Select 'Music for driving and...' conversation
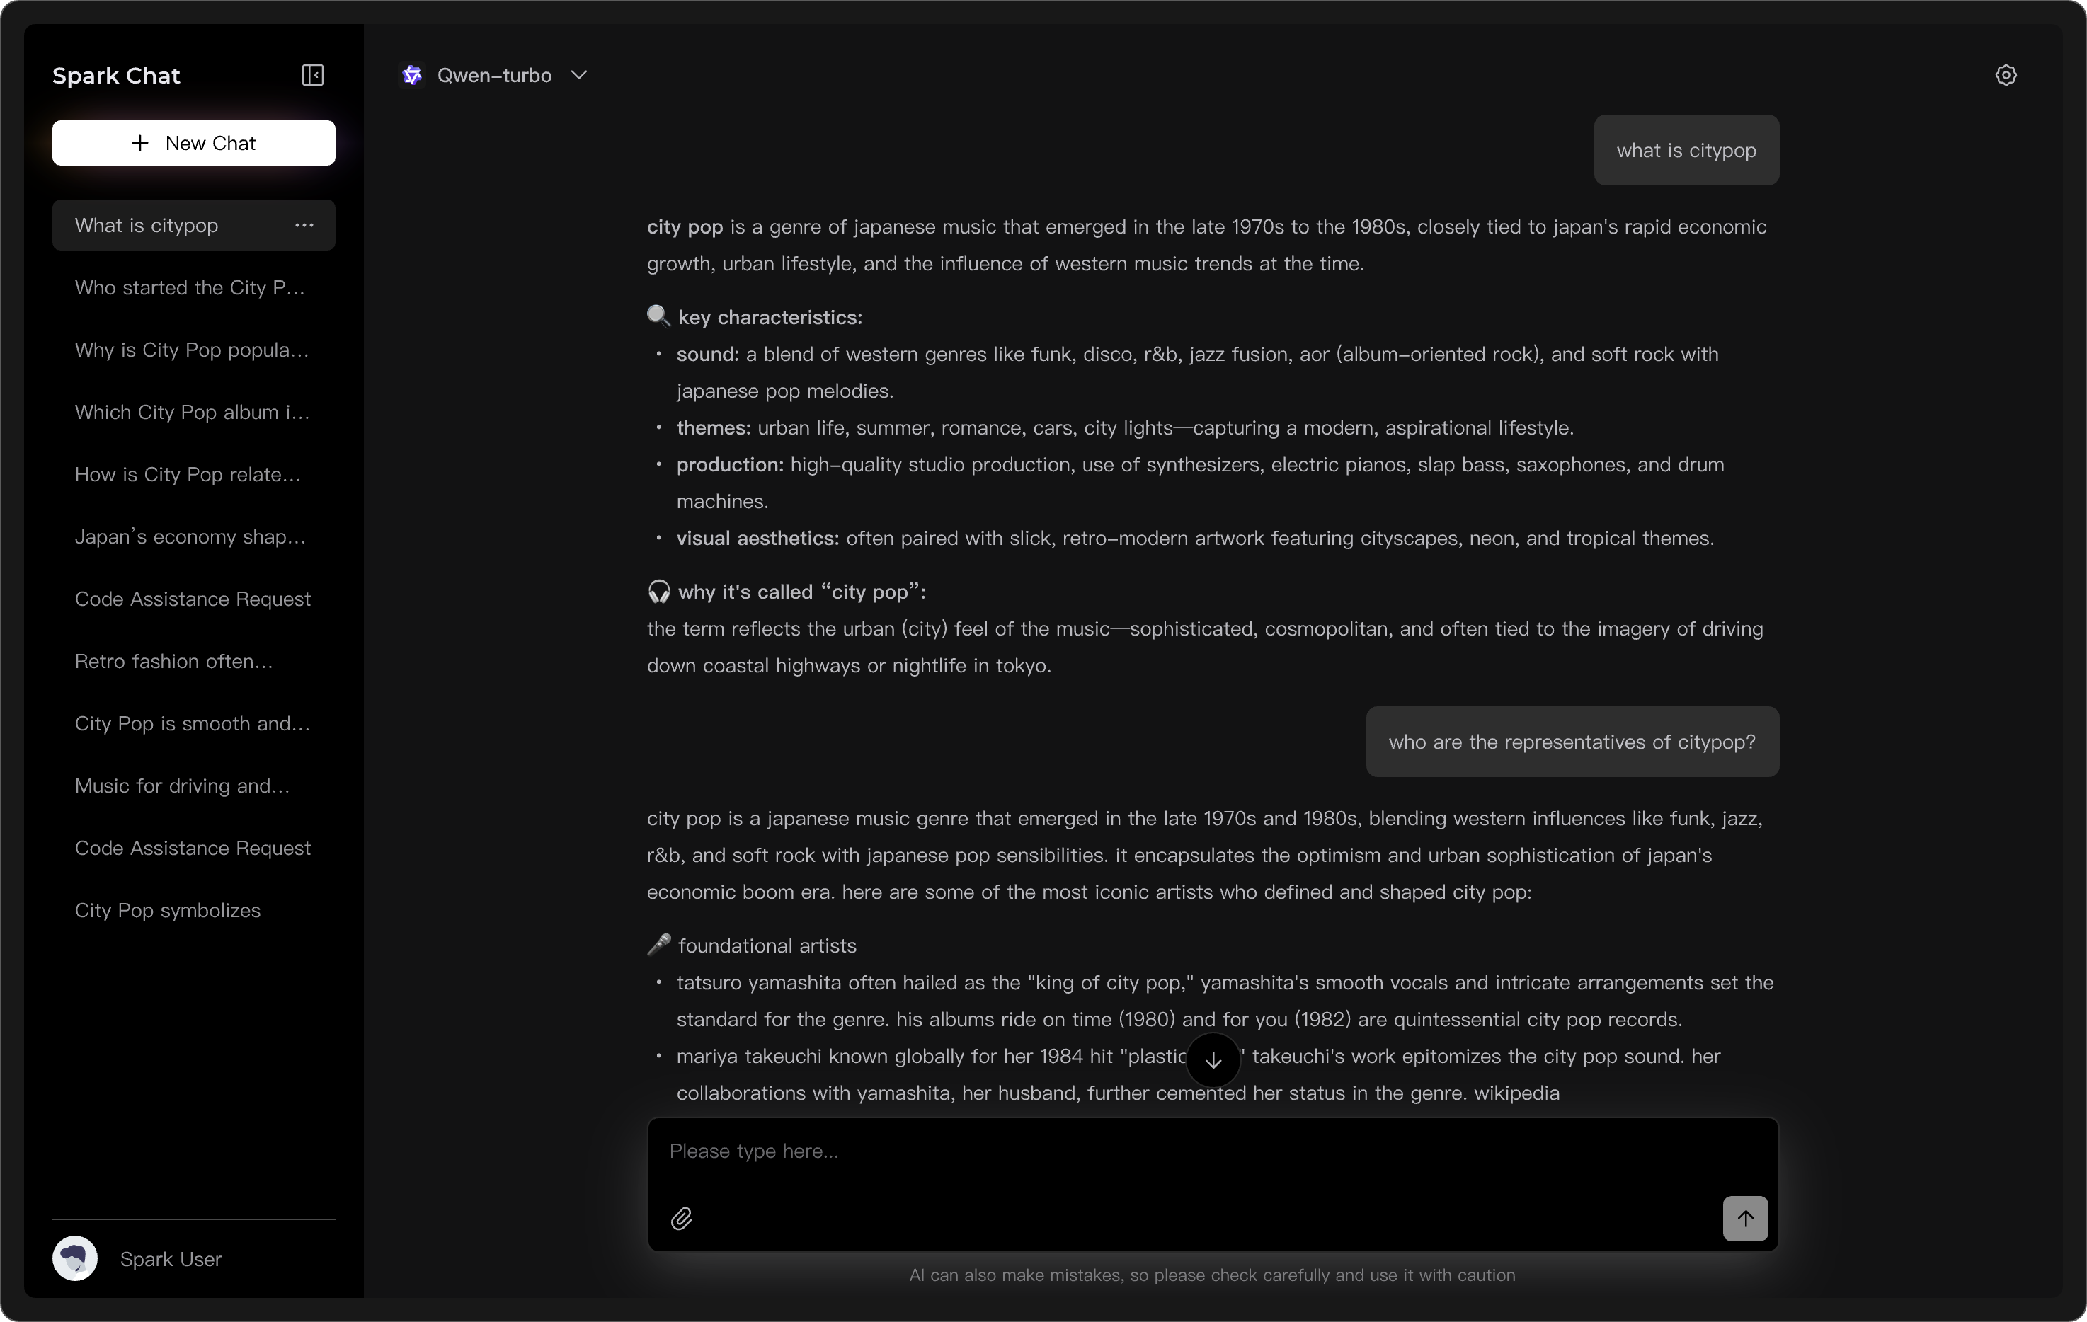The image size is (2087, 1322). (182, 786)
